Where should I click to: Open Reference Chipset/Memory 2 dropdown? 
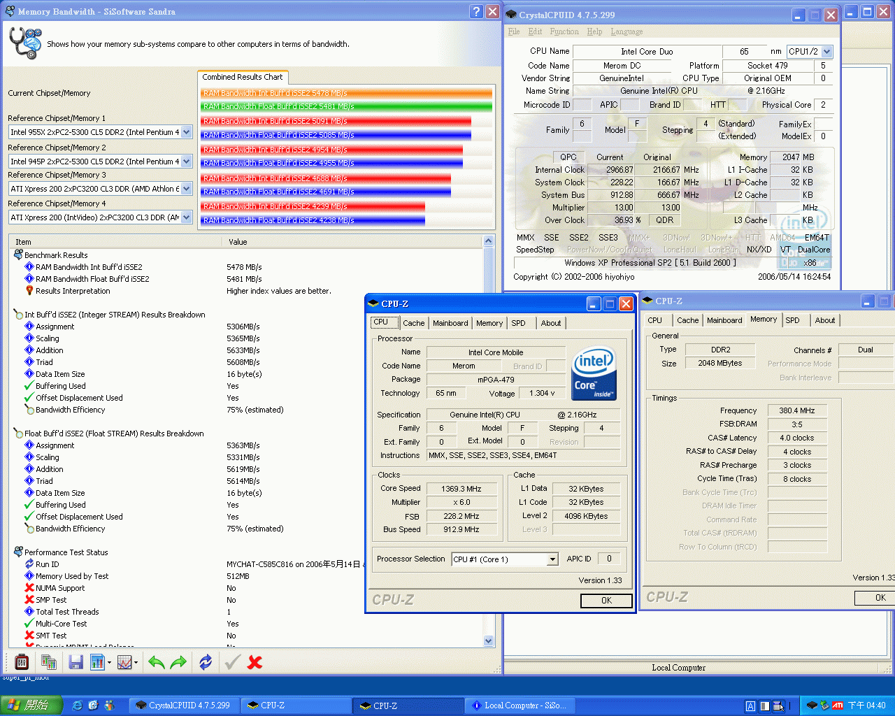click(x=187, y=162)
